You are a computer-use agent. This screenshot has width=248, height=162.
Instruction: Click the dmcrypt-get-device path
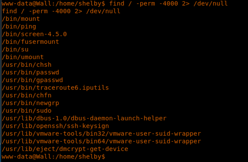pyautogui.click(x=65, y=149)
